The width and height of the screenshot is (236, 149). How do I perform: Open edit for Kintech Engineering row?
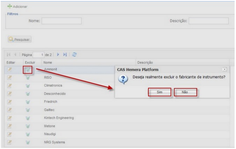coord(10,118)
